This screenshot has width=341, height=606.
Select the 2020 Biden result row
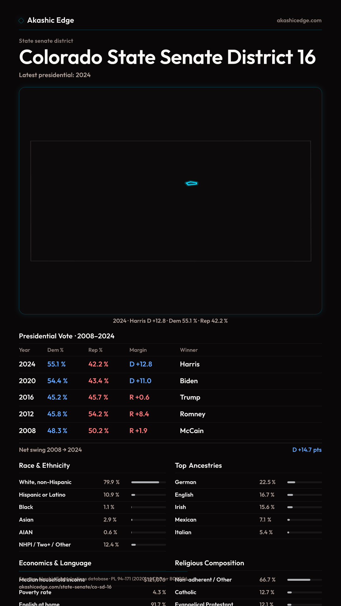click(170, 381)
